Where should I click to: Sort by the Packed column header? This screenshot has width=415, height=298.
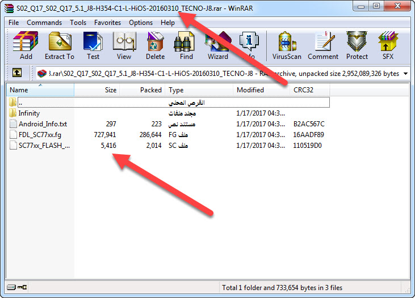point(142,90)
